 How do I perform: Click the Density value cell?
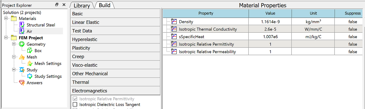[270, 22]
